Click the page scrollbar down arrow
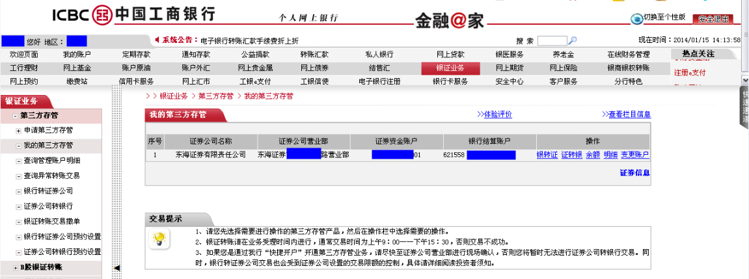The width and height of the screenshot is (749, 279). (744, 79)
